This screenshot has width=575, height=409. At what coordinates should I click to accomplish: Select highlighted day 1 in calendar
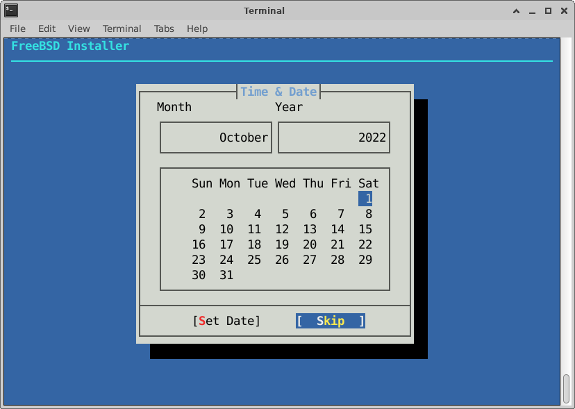(365, 199)
